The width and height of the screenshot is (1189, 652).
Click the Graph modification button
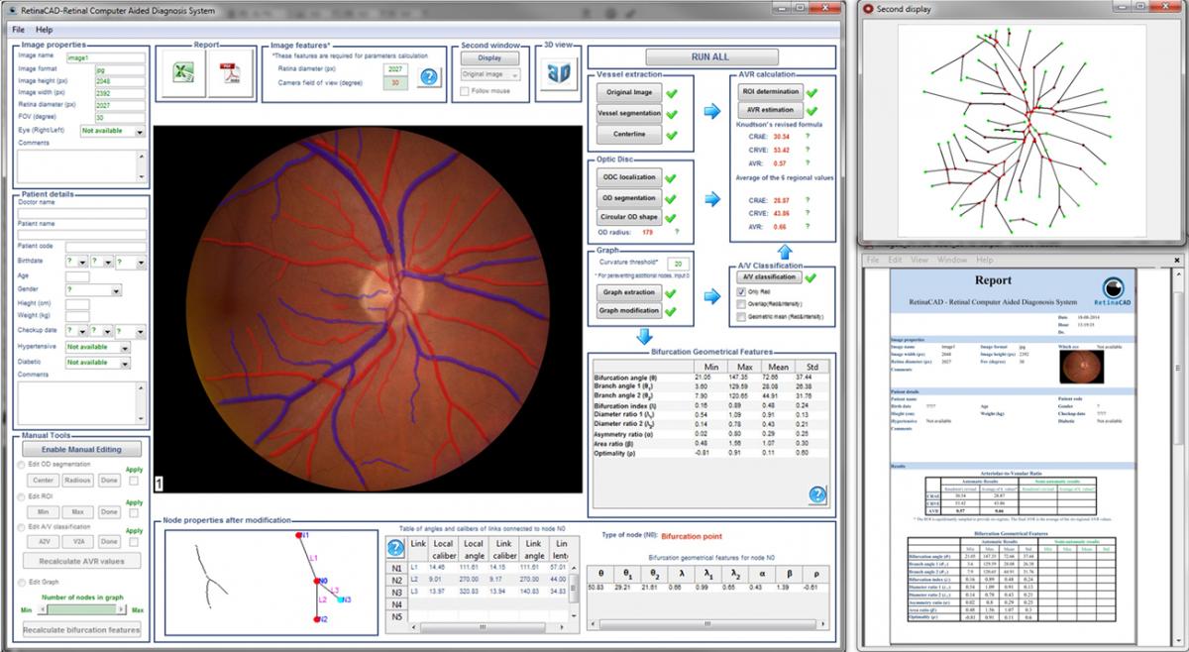click(x=628, y=311)
